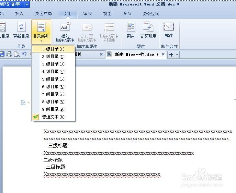Image resolution: width=236 pixels, height=193 pixels.
Task: Select 1 级目录(1) menu item
Action: 53,49
